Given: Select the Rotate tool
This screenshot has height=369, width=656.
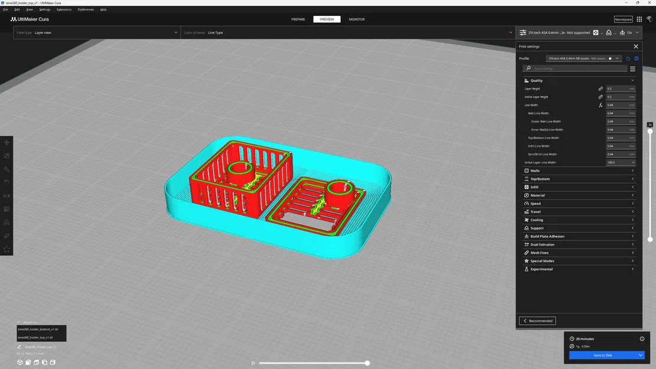Looking at the screenshot, I should click(6, 182).
